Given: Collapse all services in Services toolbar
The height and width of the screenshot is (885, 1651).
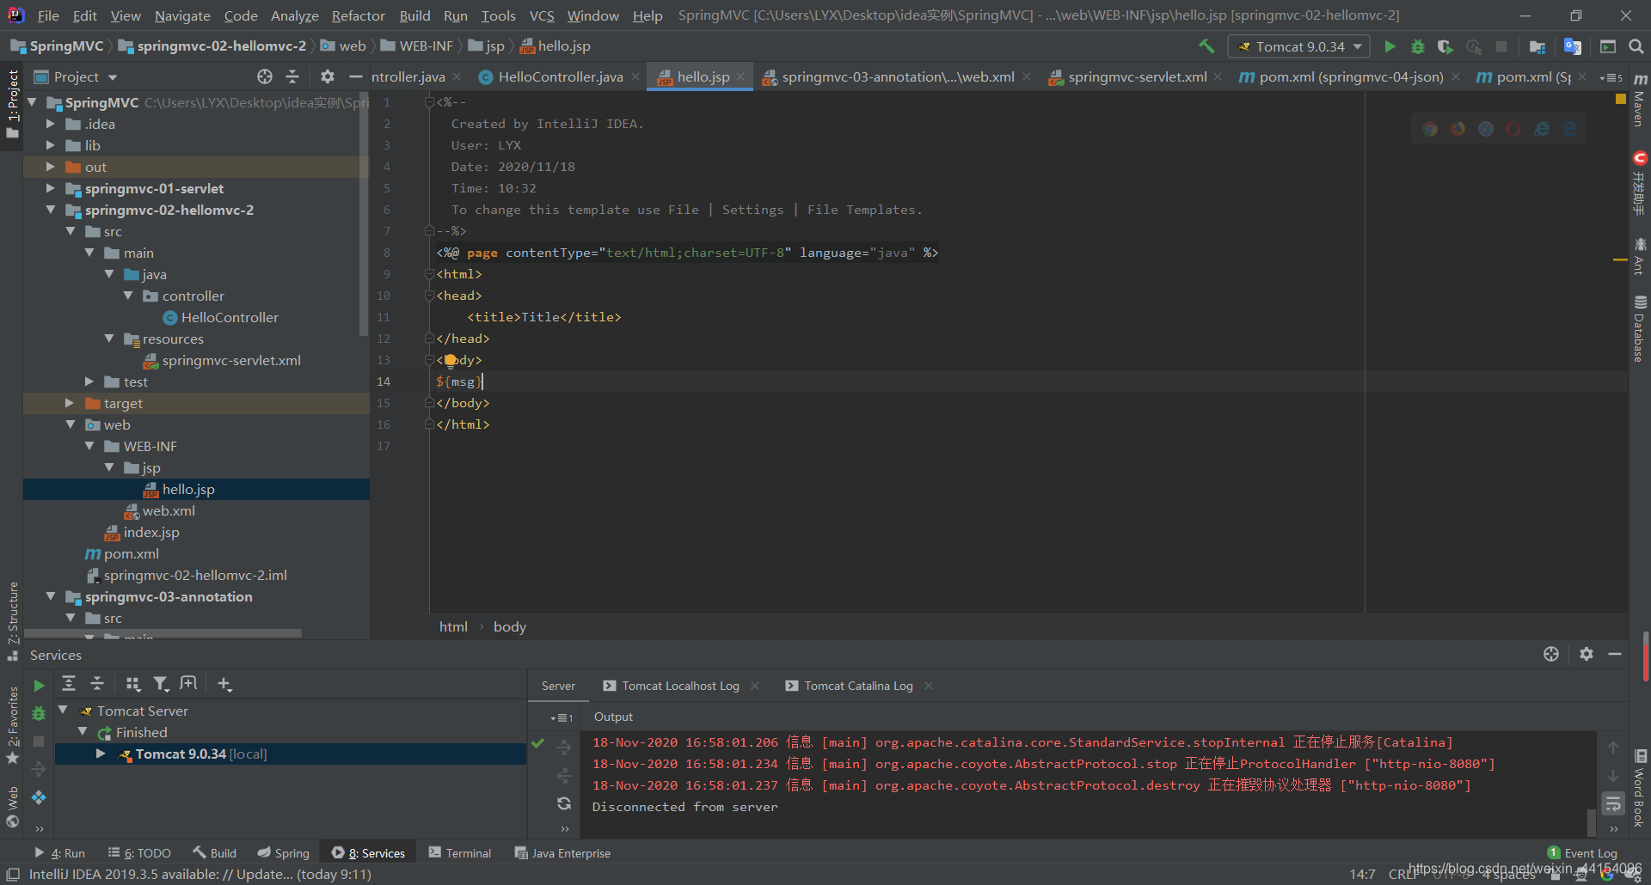Looking at the screenshot, I should 97,684.
